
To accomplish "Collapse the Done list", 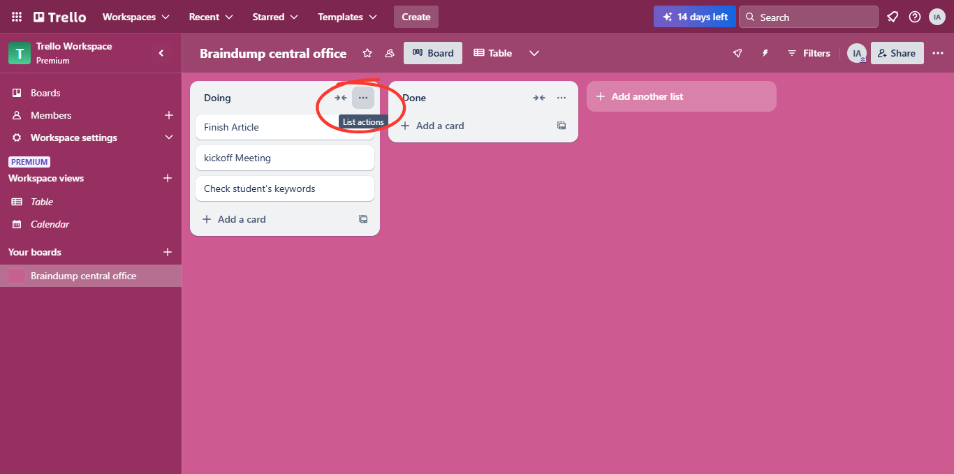I will tap(538, 98).
